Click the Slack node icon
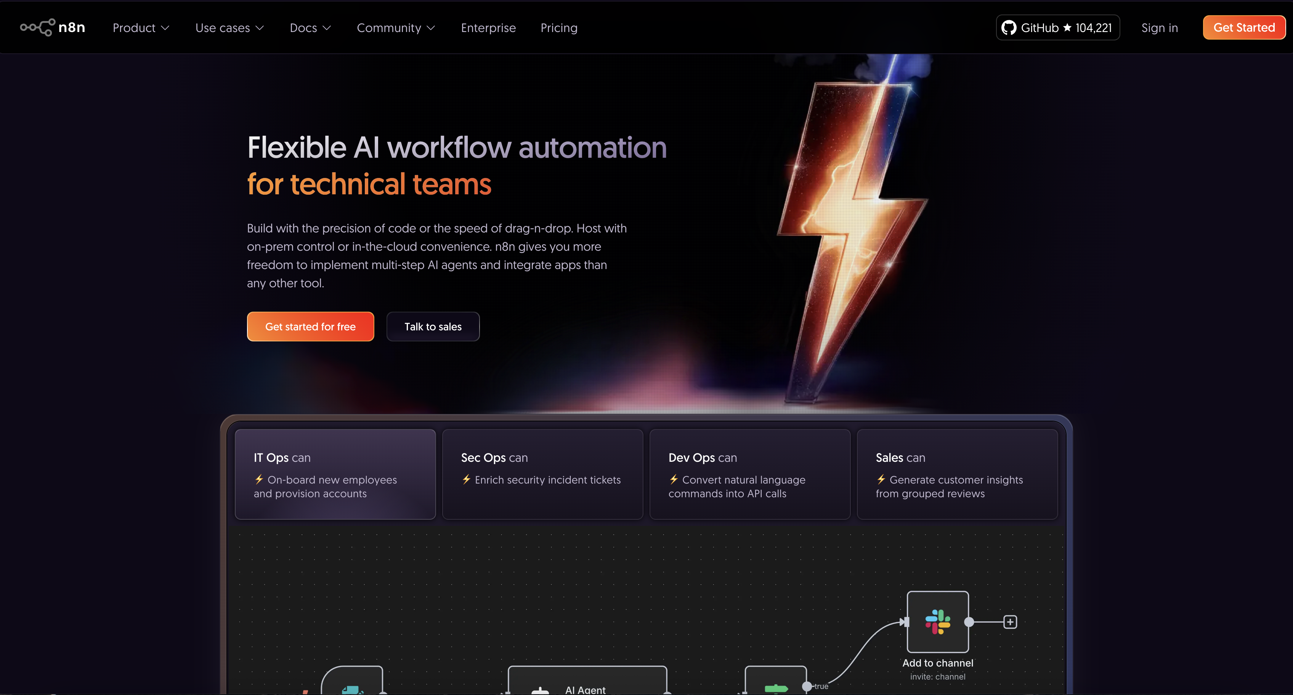The image size is (1293, 695). click(937, 622)
